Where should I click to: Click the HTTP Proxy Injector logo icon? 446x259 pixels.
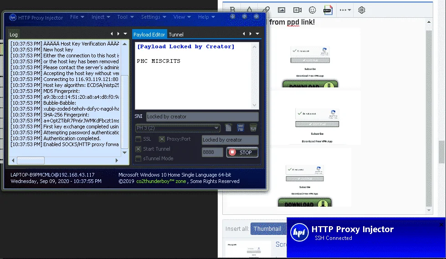pyautogui.click(x=12, y=18)
